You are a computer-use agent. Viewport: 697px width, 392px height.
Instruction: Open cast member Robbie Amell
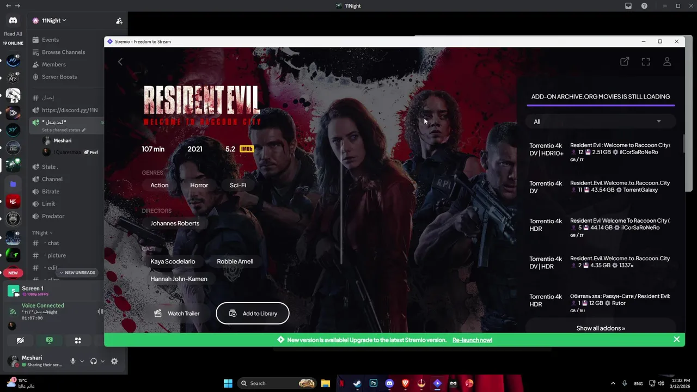tap(235, 261)
